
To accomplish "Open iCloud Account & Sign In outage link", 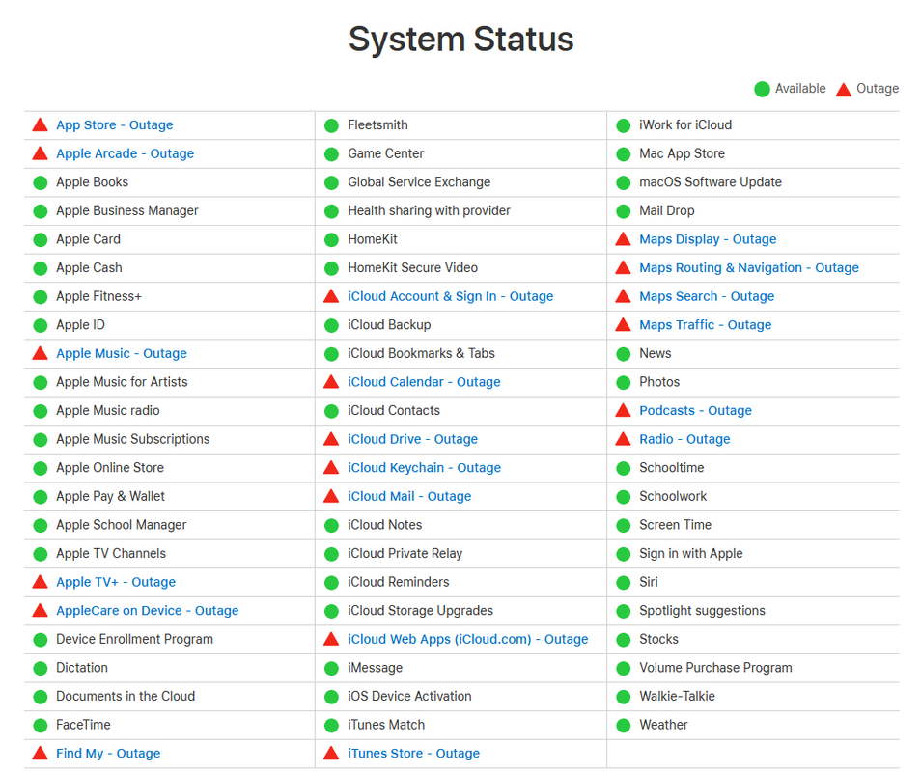I will (451, 296).
